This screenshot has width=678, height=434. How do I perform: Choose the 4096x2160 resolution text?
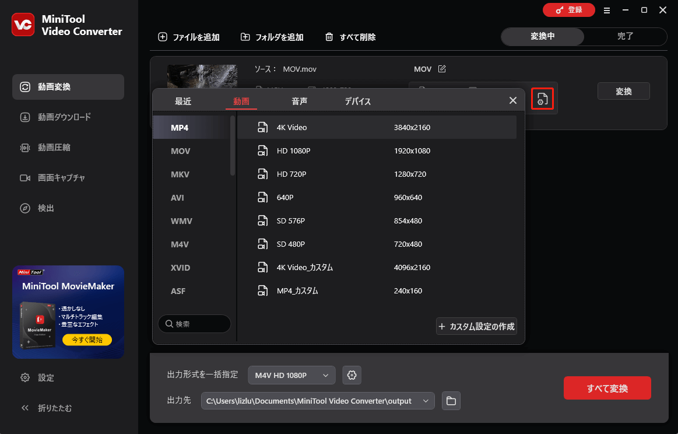click(412, 268)
